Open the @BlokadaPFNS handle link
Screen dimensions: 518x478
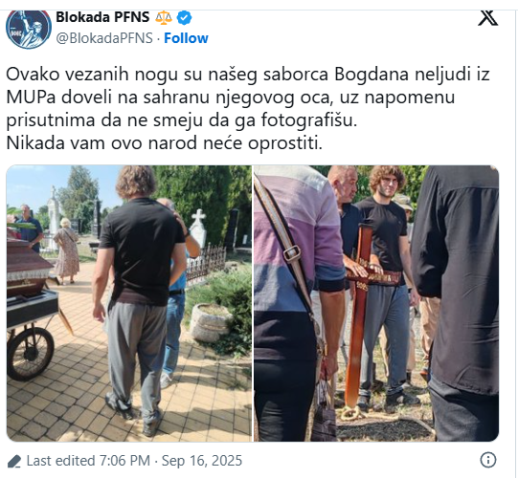[x=104, y=38]
